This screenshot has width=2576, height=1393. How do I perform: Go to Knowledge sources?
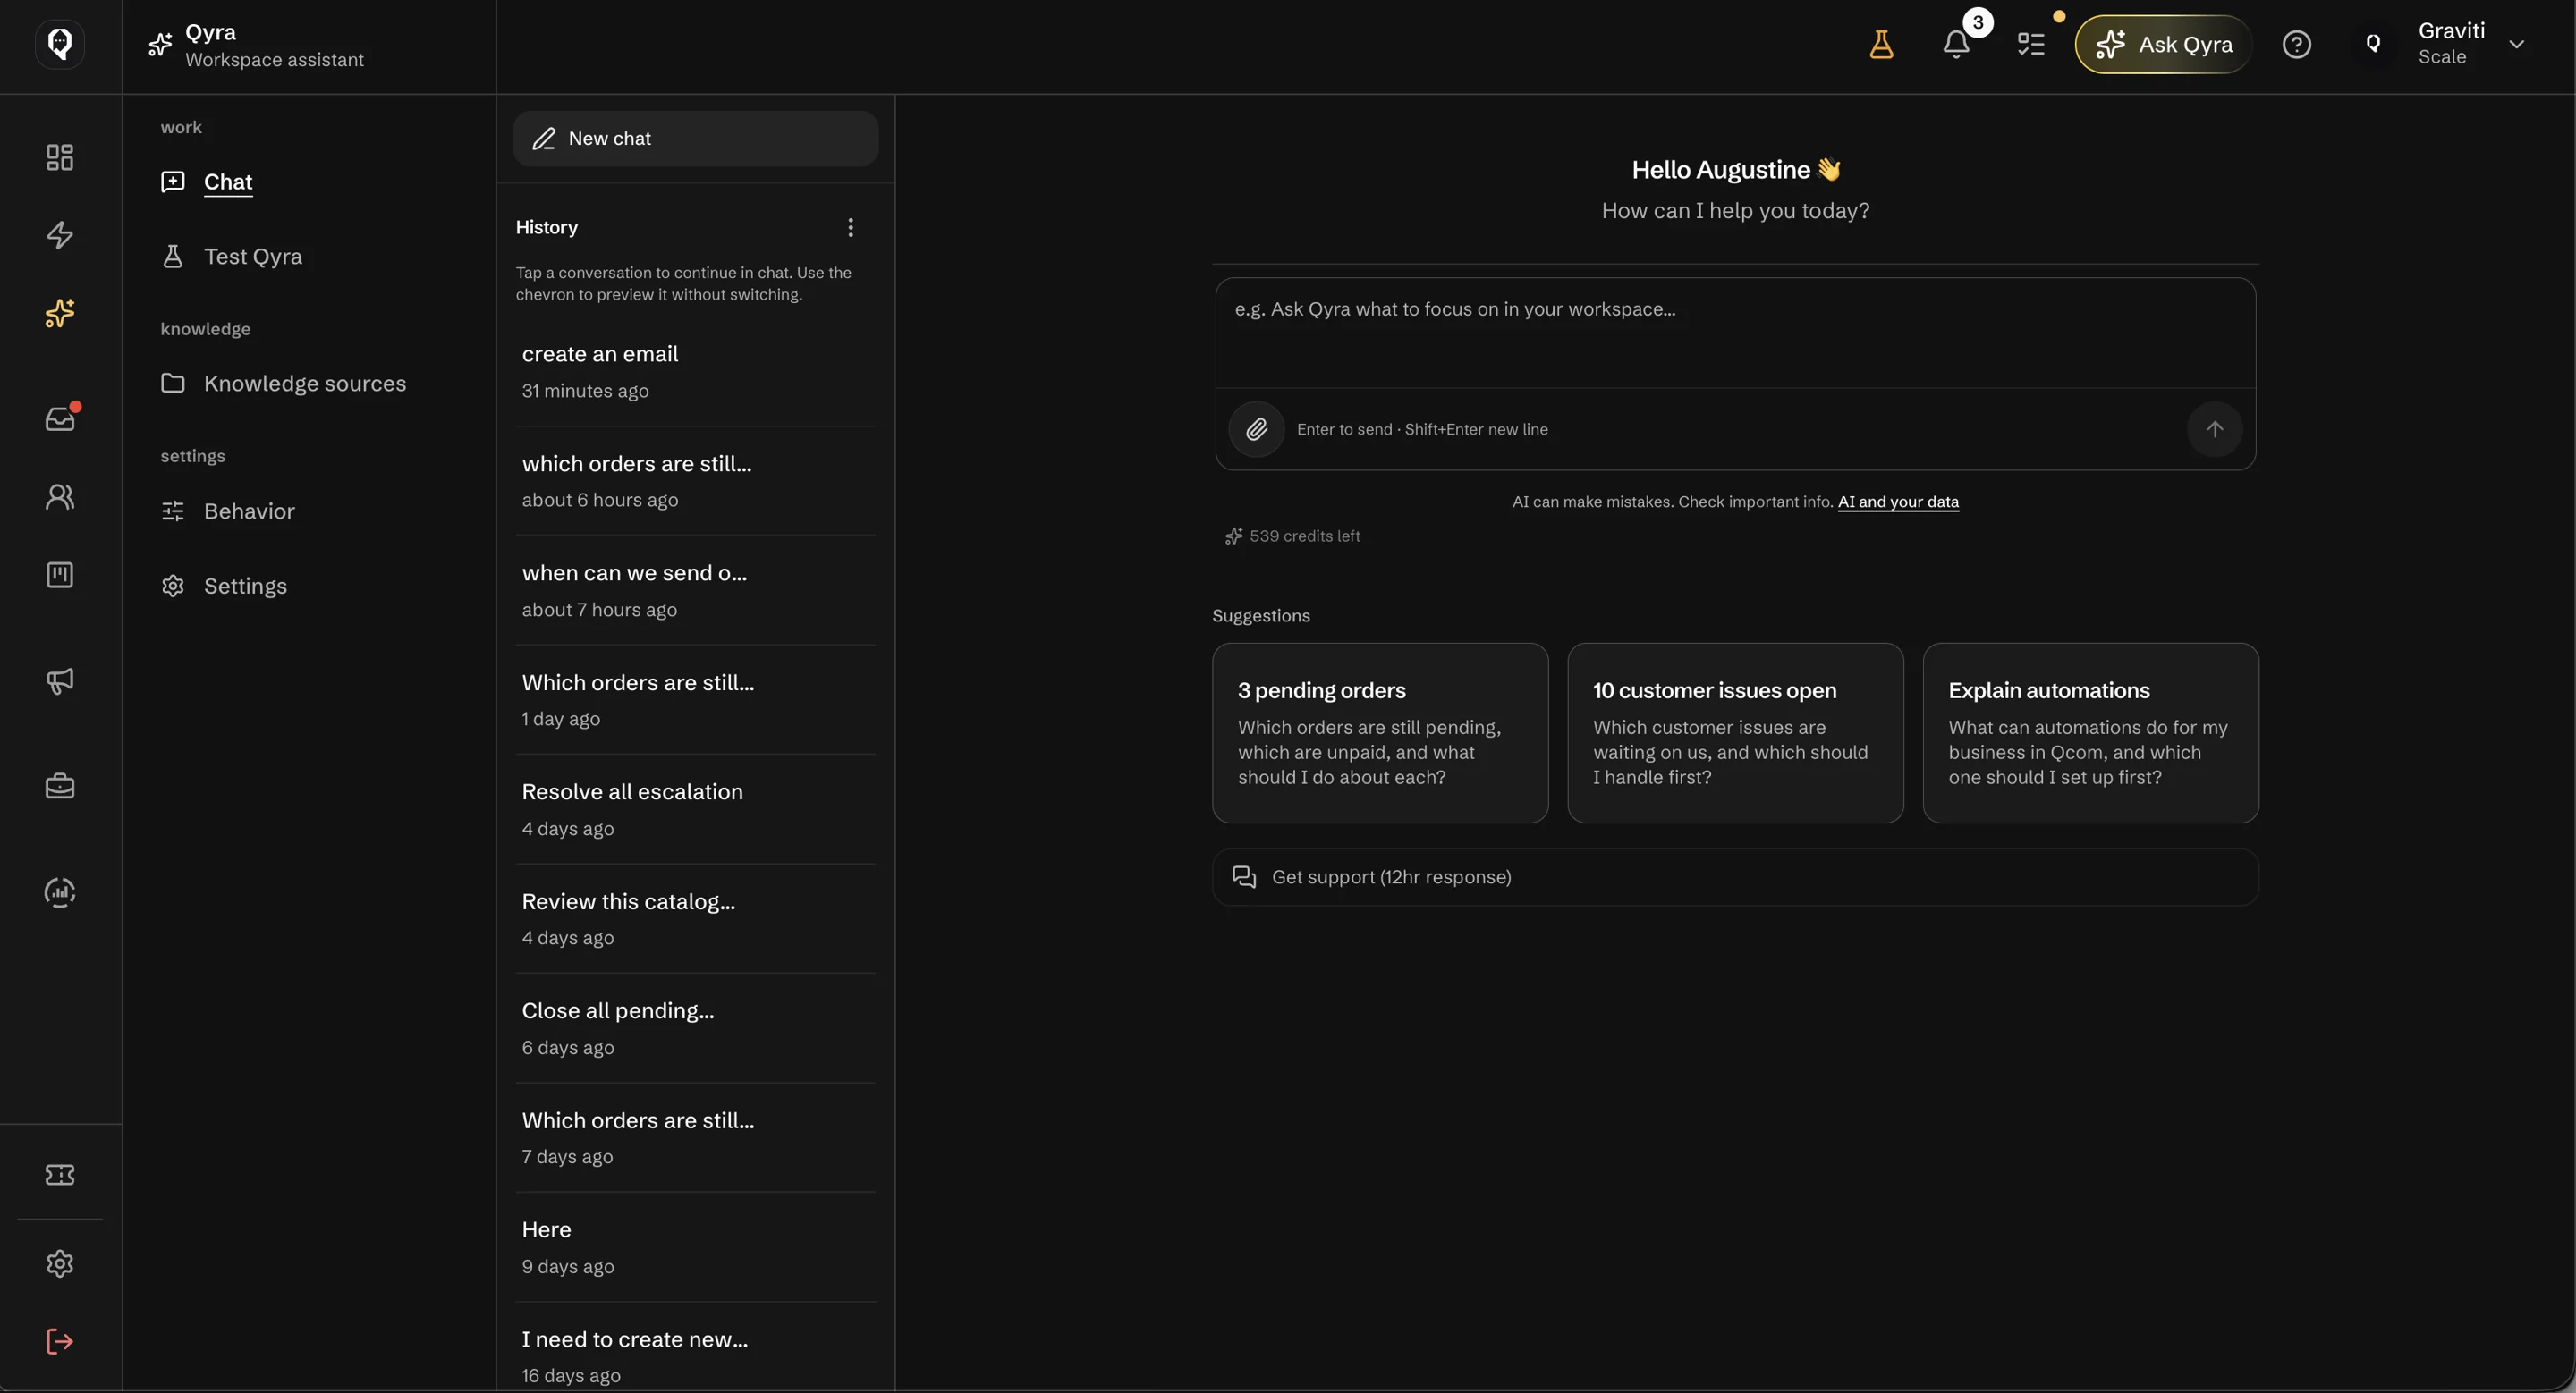[x=284, y=384]
